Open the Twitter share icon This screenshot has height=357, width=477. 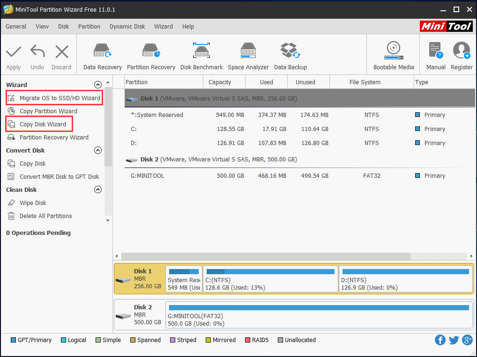pyautogui.click(x=454, y=340)
